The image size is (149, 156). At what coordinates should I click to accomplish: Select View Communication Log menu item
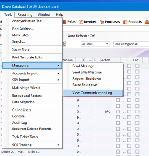tap(93, 93)
